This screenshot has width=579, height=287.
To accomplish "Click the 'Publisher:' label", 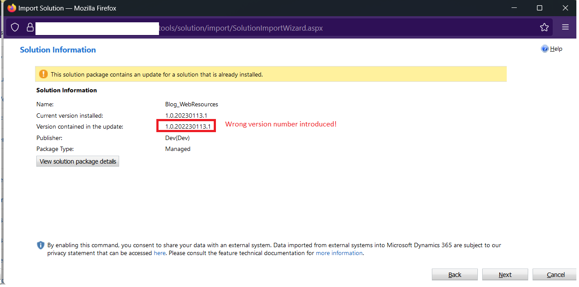I will [x=49, y=138].
